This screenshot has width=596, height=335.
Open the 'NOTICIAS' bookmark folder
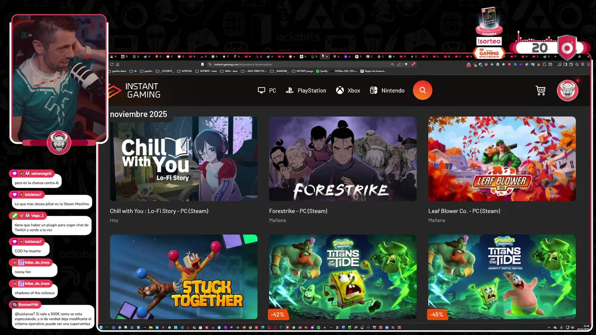184,71
